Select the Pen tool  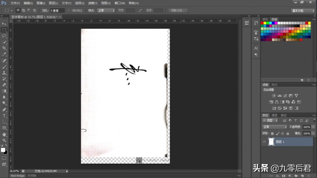[x=4, y=110]
